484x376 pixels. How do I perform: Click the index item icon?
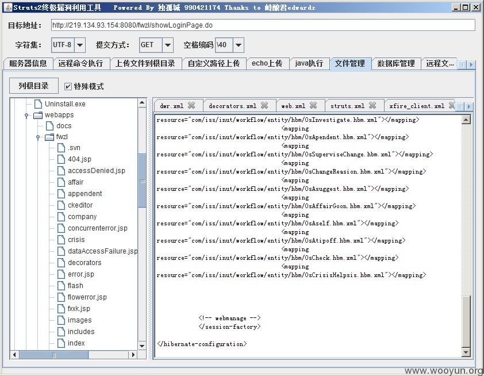click(61, 343)
